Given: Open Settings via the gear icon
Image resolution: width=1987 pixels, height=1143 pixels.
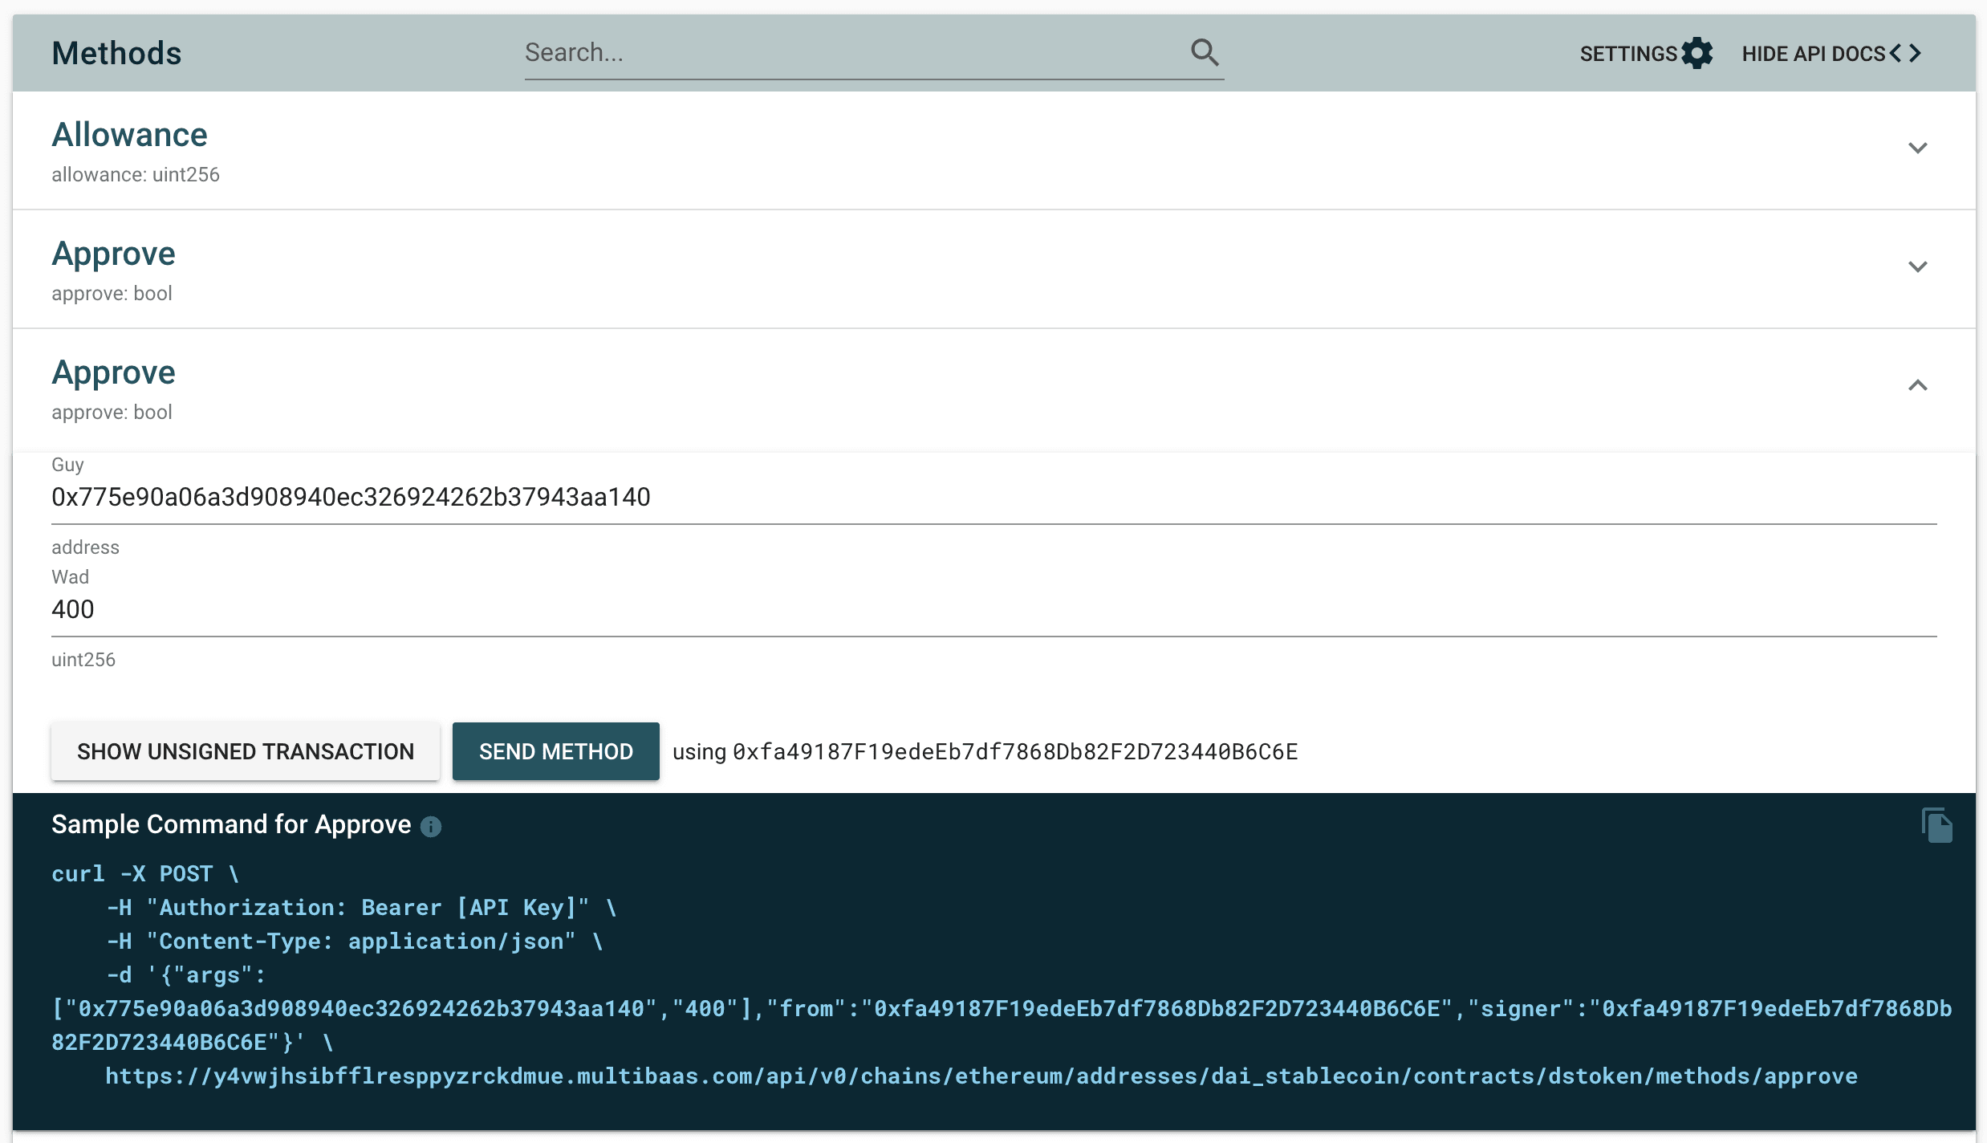Looking at the screenshot, I should point(1699,53).
